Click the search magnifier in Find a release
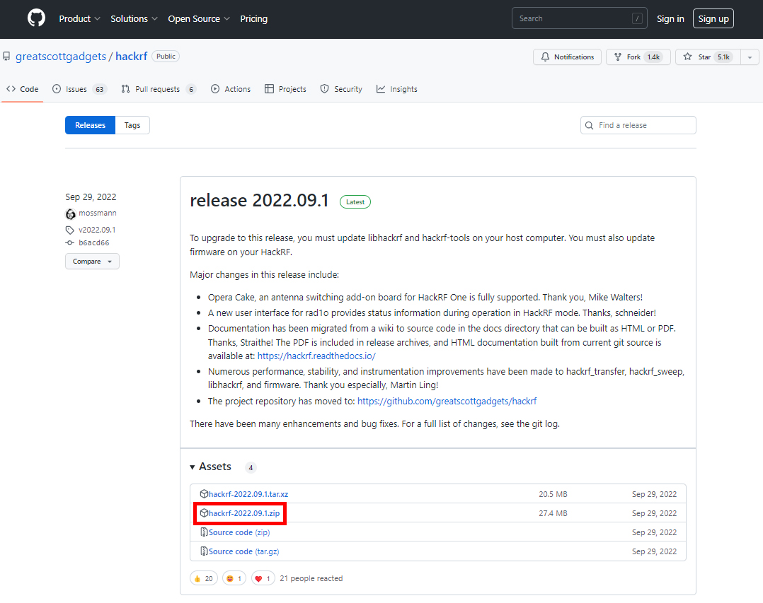The image size is (763, 603). pos(590,125)
